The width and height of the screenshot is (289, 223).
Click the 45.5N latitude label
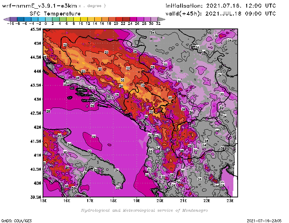pyautogui.click(x=36, y=29)
